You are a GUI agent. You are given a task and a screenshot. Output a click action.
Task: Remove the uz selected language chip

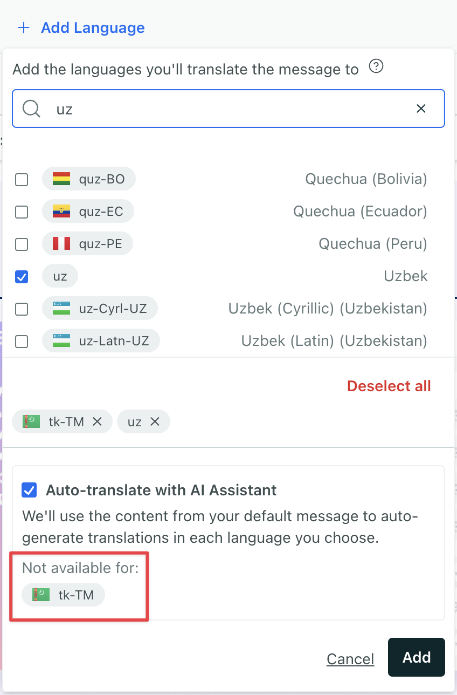tap(155, 422)
